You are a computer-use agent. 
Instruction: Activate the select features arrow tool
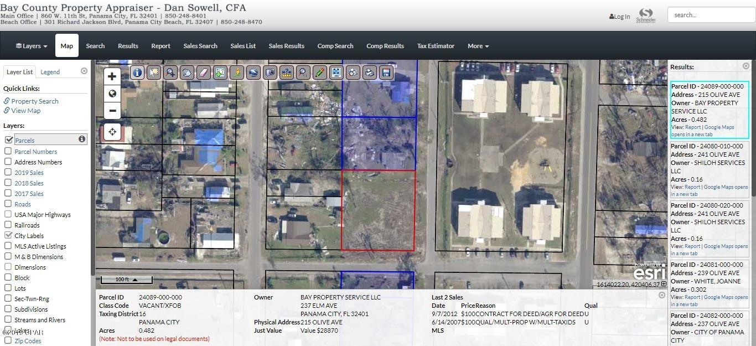coord(154,73)
